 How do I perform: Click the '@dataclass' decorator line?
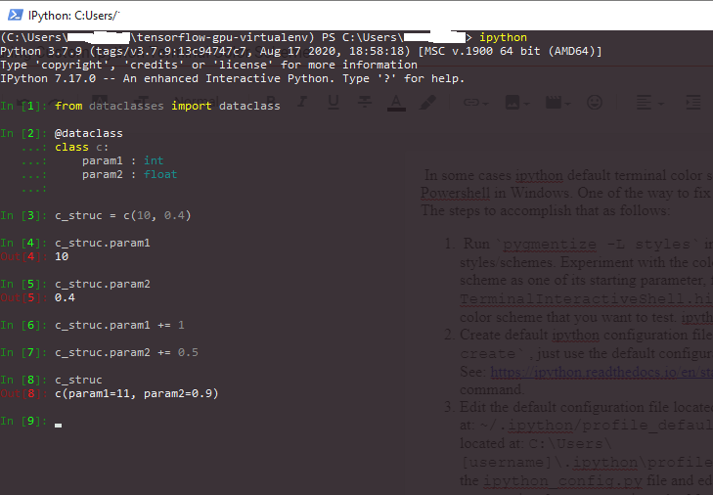(89, 133)
